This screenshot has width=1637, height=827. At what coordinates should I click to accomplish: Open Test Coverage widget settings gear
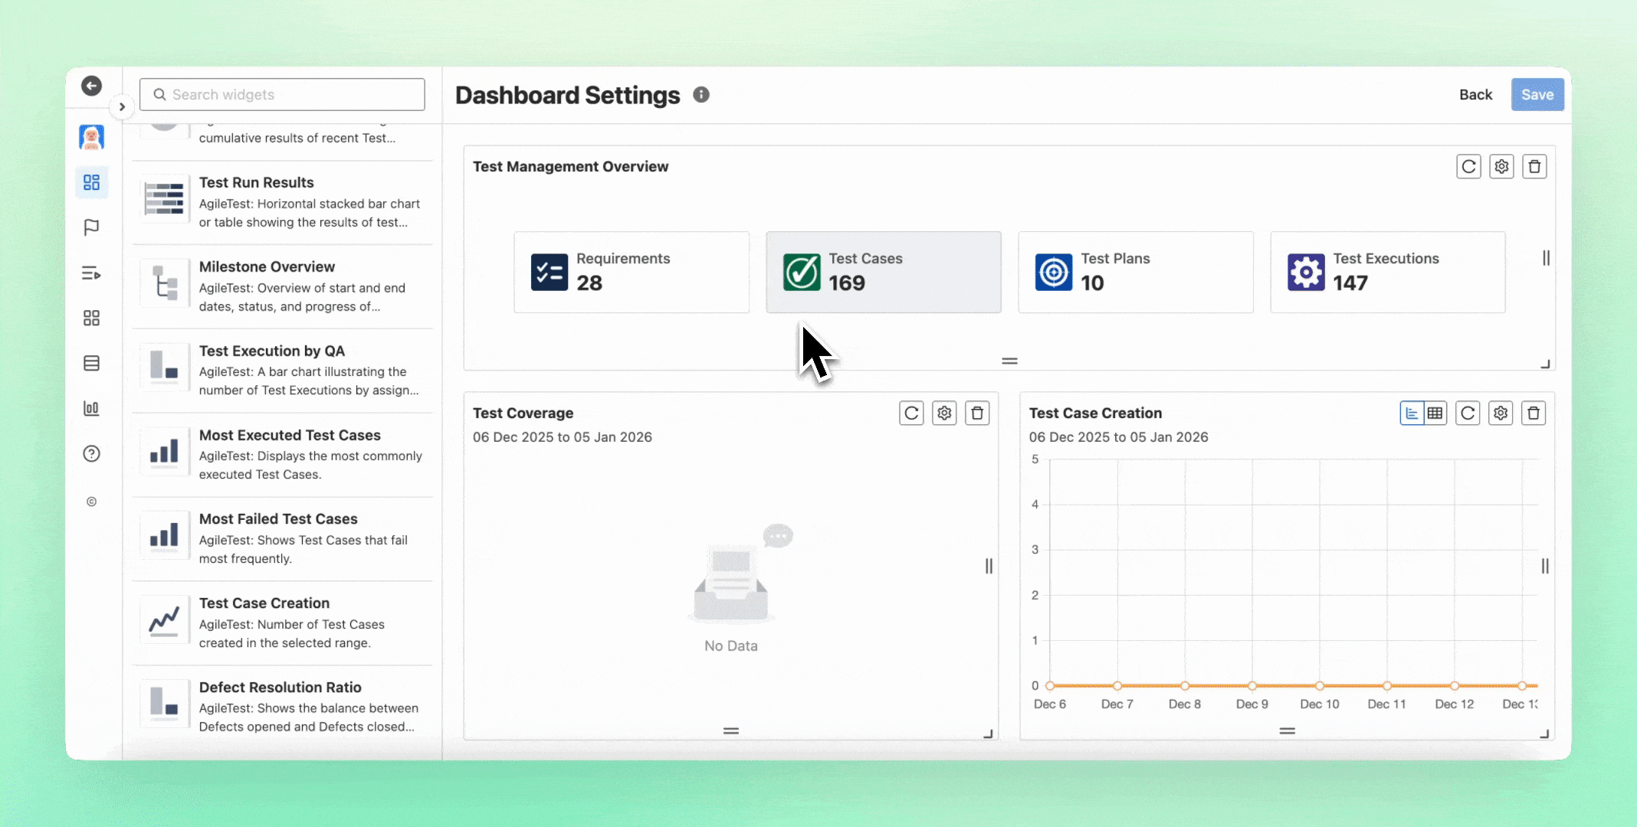pos(944,413)
